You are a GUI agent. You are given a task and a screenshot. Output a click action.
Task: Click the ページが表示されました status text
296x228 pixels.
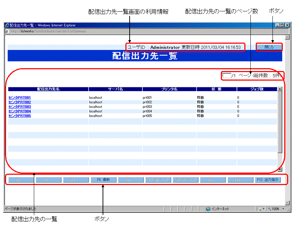coord(20,209)
